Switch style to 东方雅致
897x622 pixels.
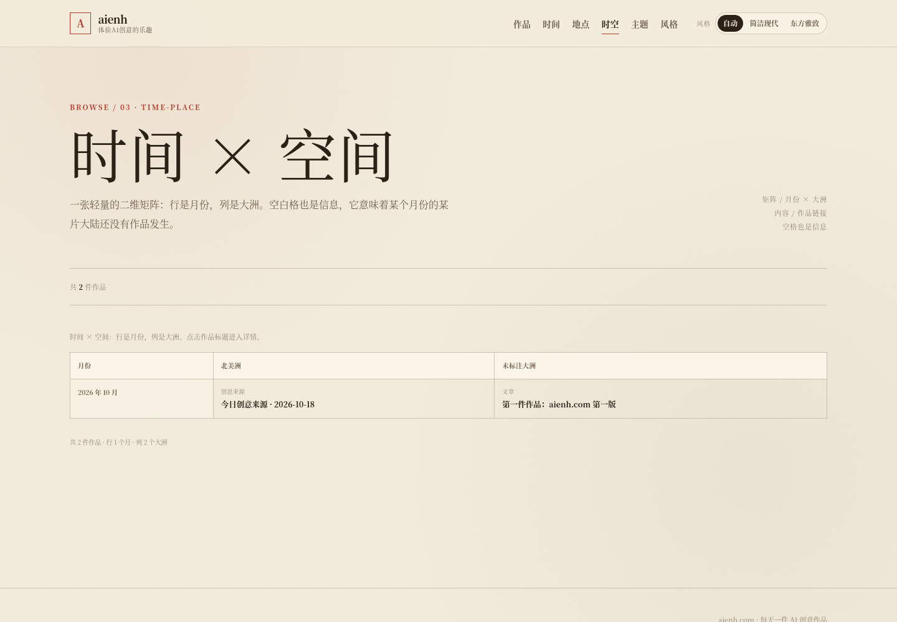[805, 24]
